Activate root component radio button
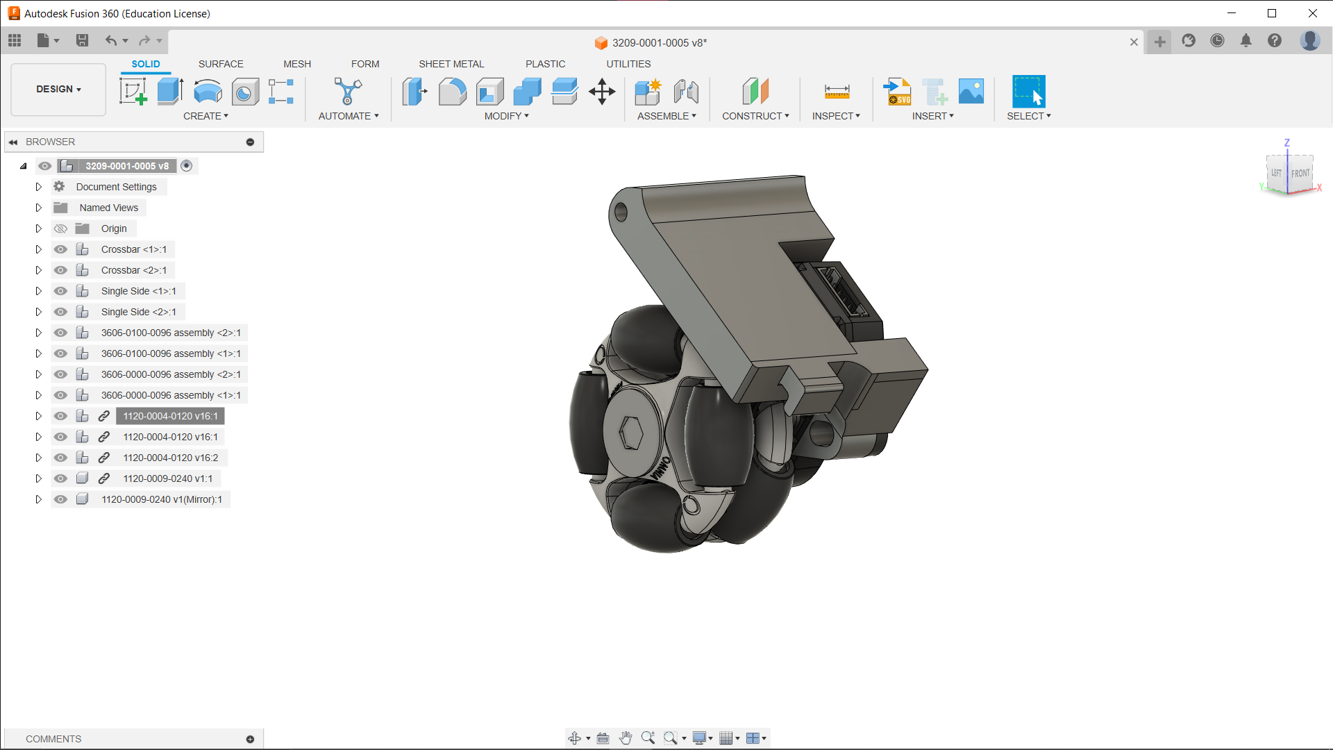The height and width of the screenshot is (750, 1333). point(186,166)
